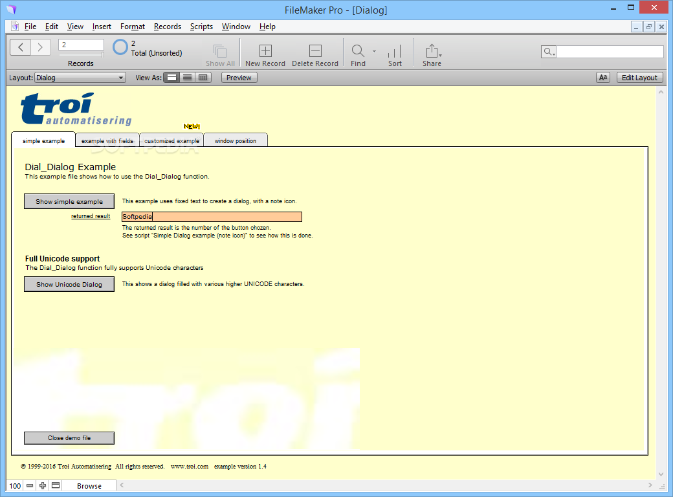Click FileMaker document icon in menu bar
Image resolution: width=673 pixels, height=497 pixels.
click(15, 26)
